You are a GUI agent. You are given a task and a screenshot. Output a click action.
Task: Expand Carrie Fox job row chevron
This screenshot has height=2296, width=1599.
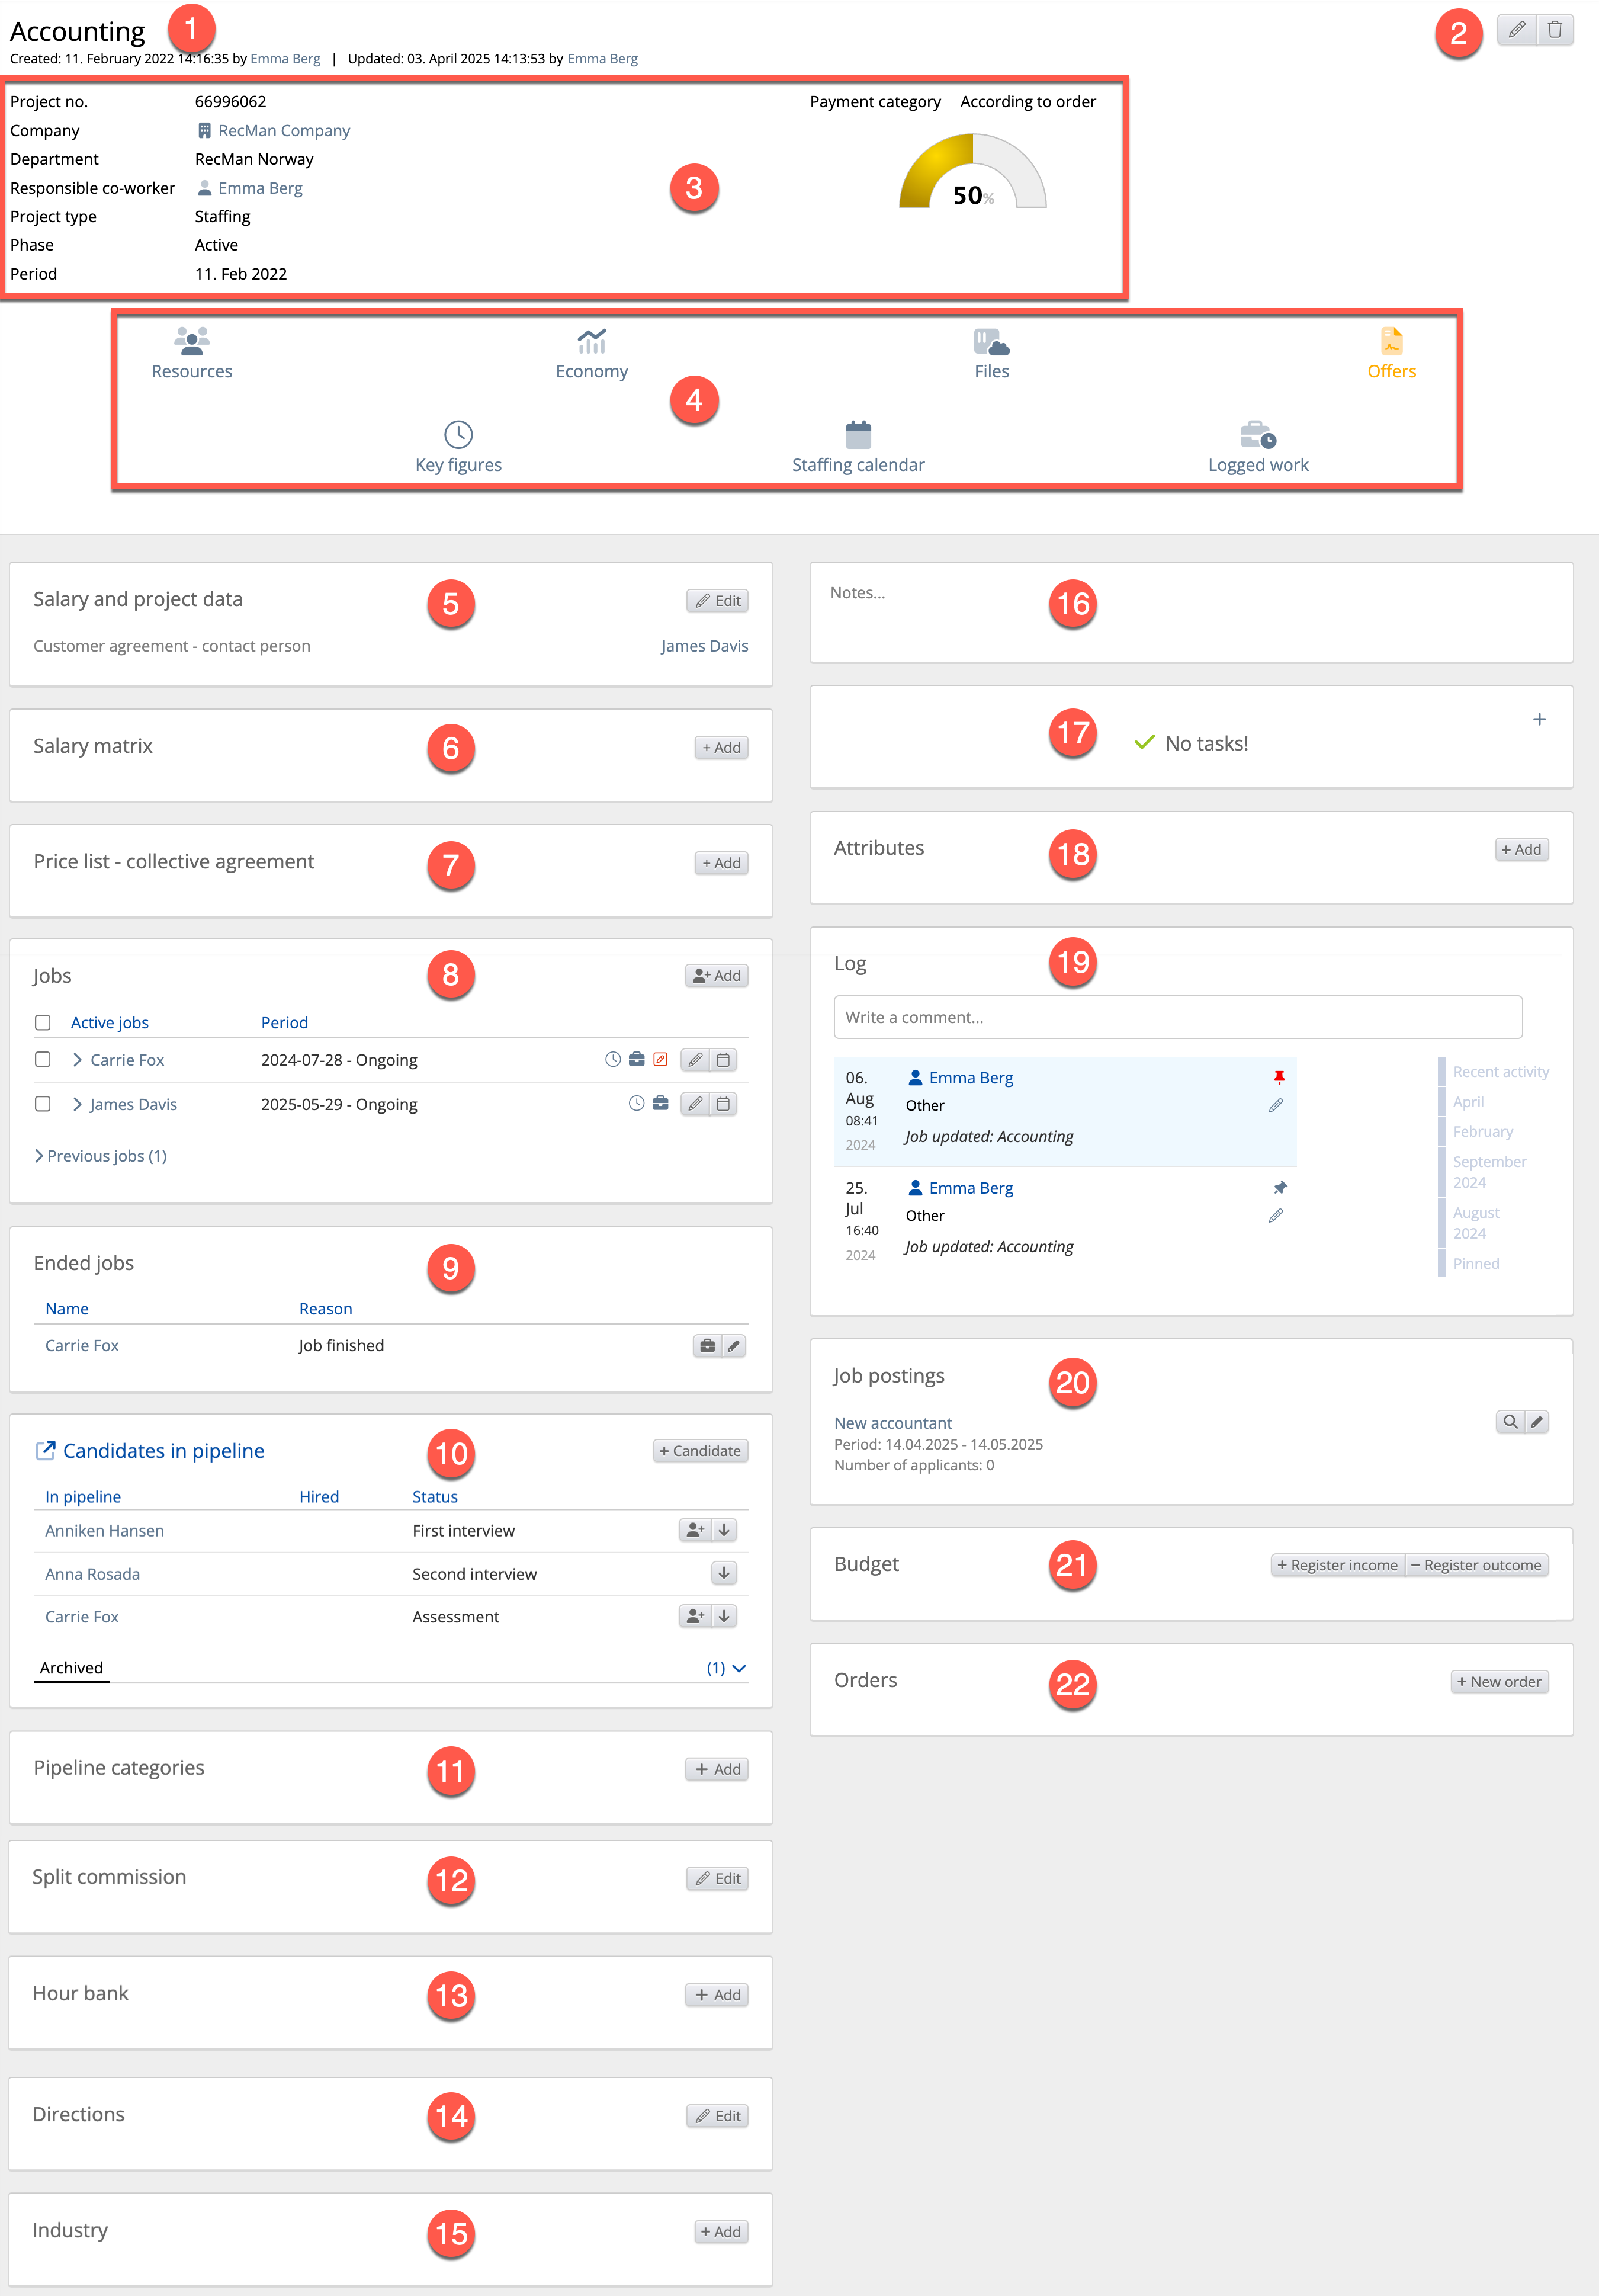pyautogui.click(x=77, y=1059)
